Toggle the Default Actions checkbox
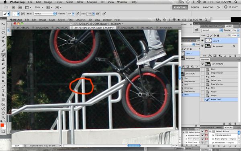This screenshot has height=151, width=241. (202, 131)
